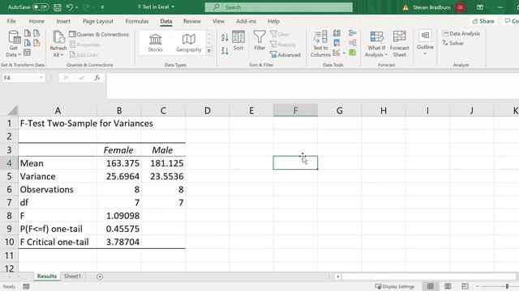Click into the formula bar
The width and height of the screenshot is (519, 291).
[x=312, y=86]
